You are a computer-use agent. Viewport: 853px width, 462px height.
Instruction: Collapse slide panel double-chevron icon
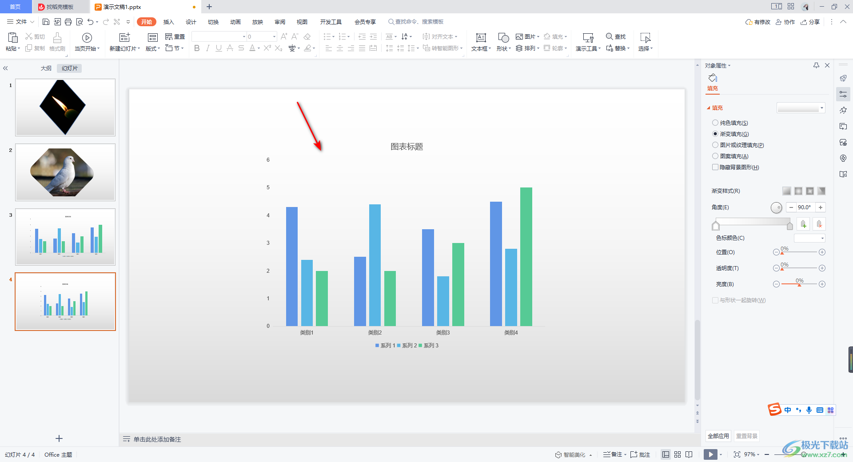coord(5,68)
